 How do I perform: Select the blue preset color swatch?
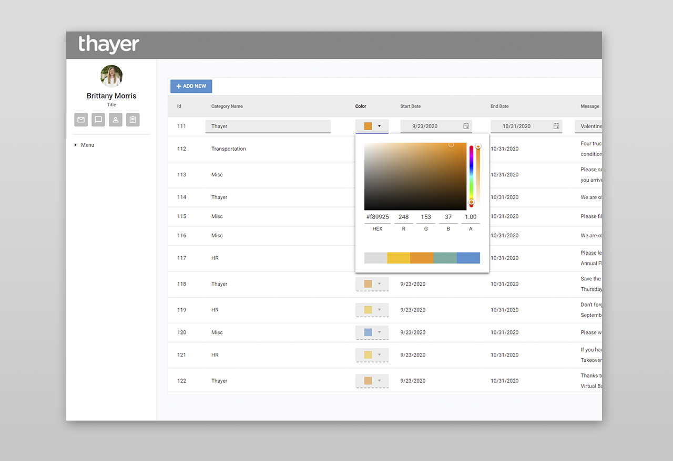point(468,258)
